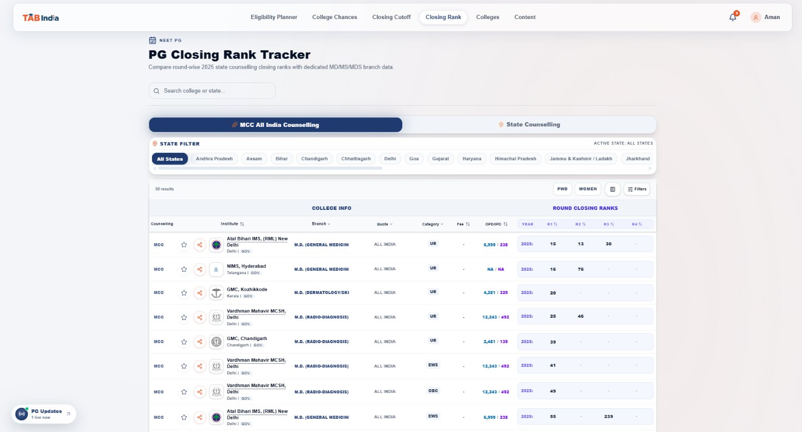Screen dimensions: 802x432
Task: Star the Vardhman Mahavir EWS row
Action: point(184,366)
